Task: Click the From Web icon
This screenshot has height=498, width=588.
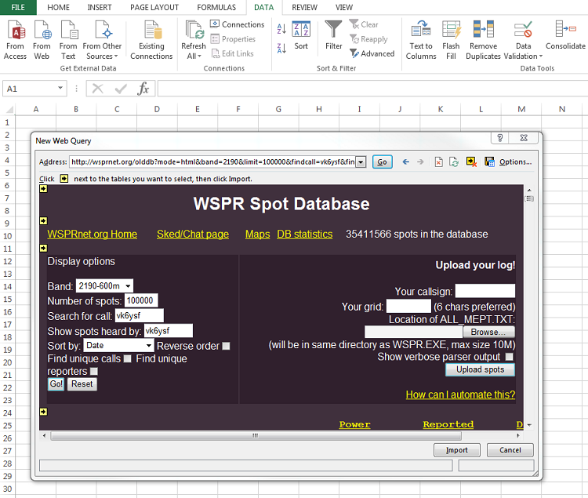Action: point(42,39)
